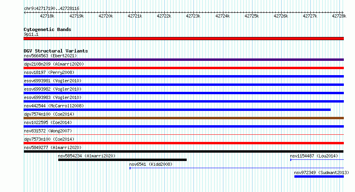
Task: Click the essv6993981 (Vogler2010) label
Action: coord(53,81)
